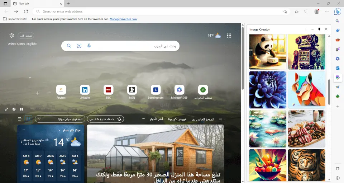Open the feed hamburger menu
This screenshot has width=344, height=183.
pyautogui.click(x=220, y=119)
